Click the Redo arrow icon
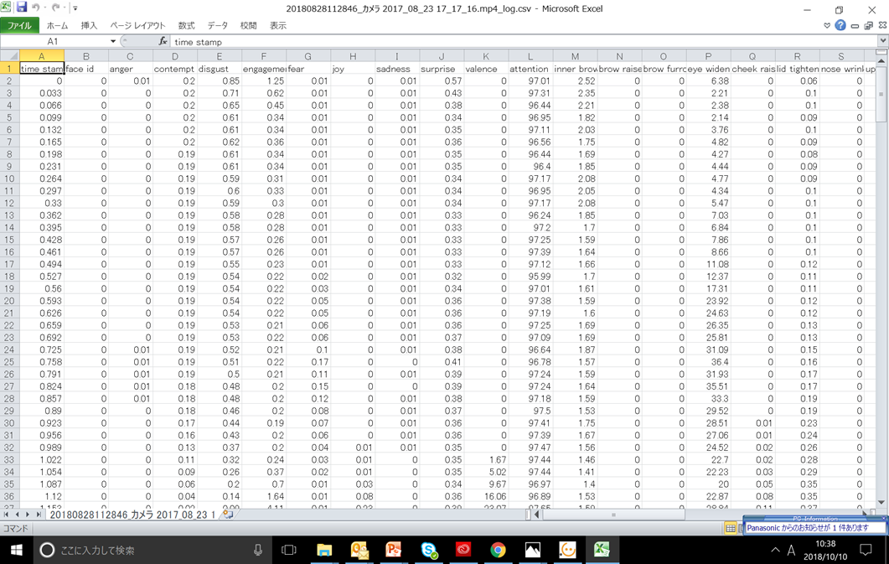 coord(55,8)
